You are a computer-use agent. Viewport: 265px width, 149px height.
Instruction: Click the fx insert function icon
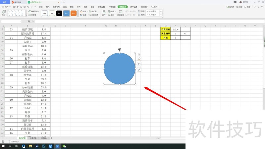(x=33, y=22)
